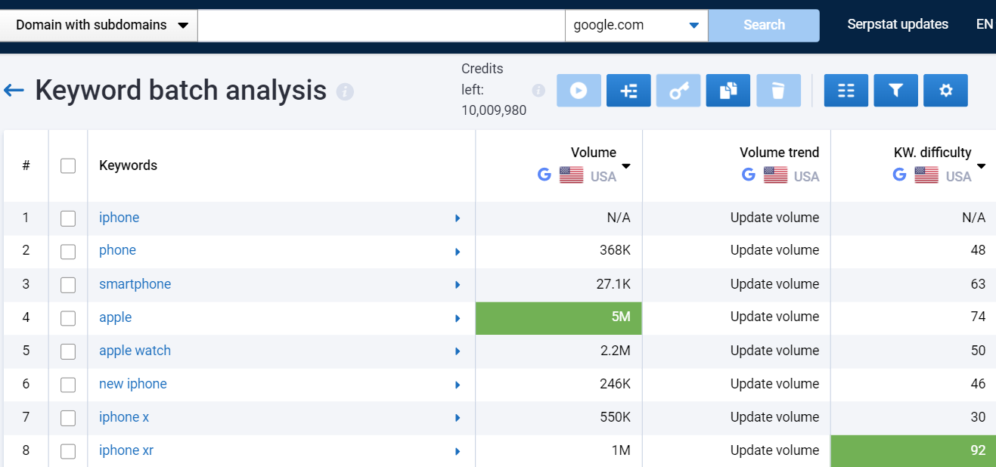The width and height of the screenshot is (996, 467).
Task: Open Serpstat updates in top bar
Action: (898, 24)
